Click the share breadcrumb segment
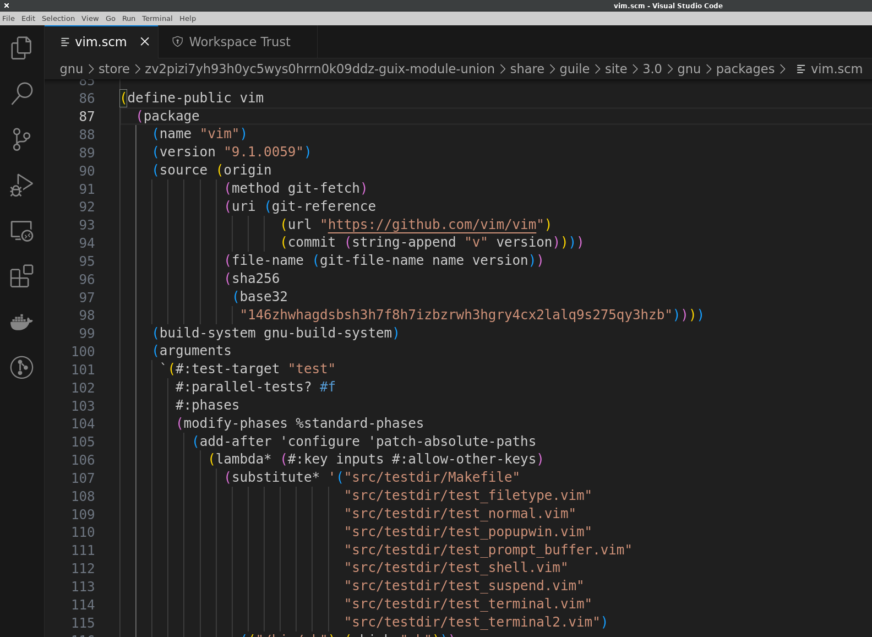Screen dimensions: 872x637 click(x=527, y=69)
